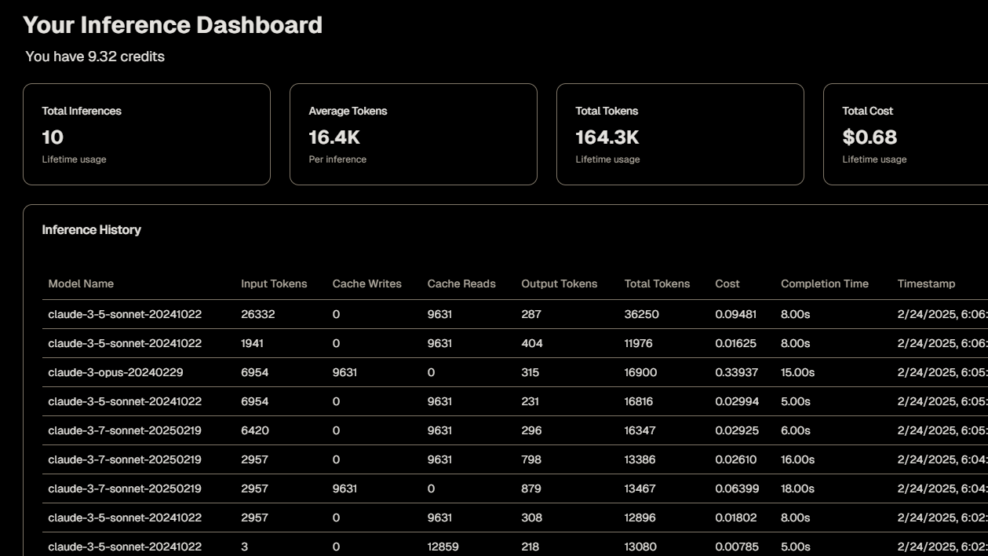Select the cache writes 9631 in the opus row
988x556 pixels.
345,372
